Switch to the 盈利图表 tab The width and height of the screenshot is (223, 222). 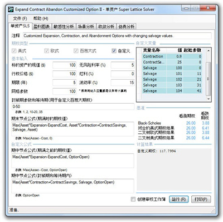pos(42,27)
